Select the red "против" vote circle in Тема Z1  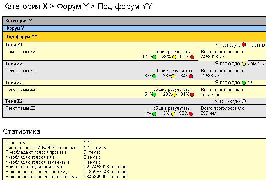click(x=244, y=45)
